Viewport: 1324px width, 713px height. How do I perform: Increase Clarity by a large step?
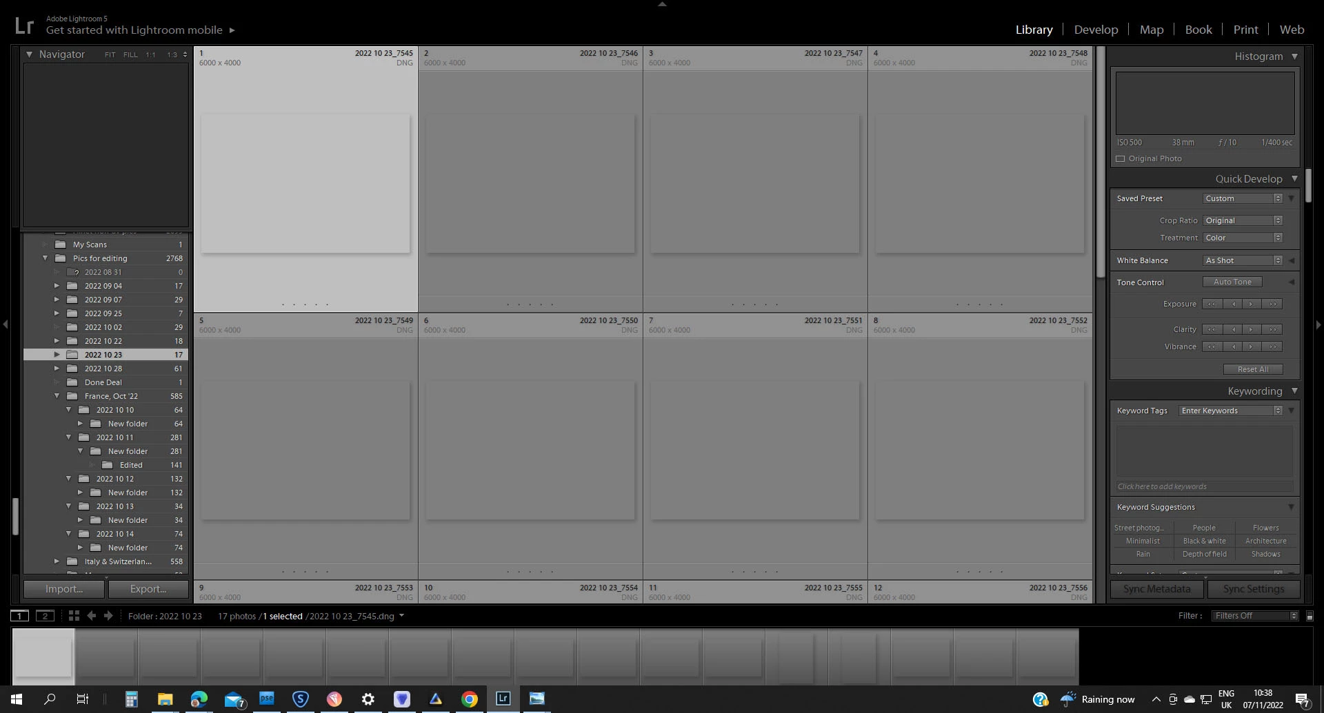pyautogui.click(x=1273, y=329)
